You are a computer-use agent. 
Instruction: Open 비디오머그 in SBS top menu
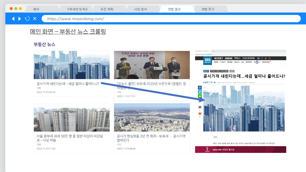(218, 58)
